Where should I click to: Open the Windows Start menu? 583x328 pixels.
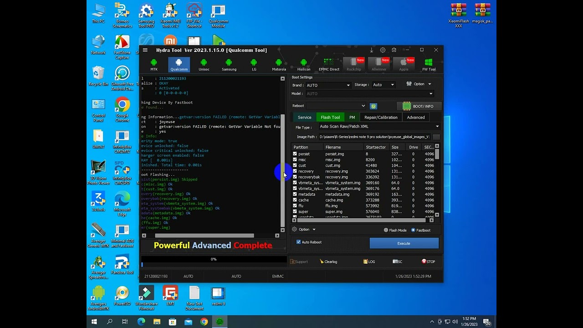[94, 322]
